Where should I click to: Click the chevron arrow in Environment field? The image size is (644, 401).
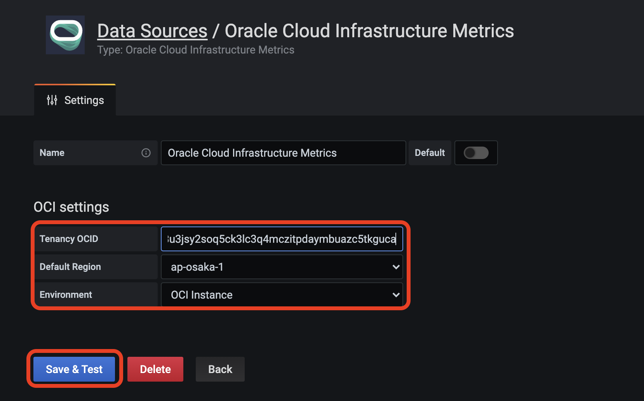click(396, 295)
